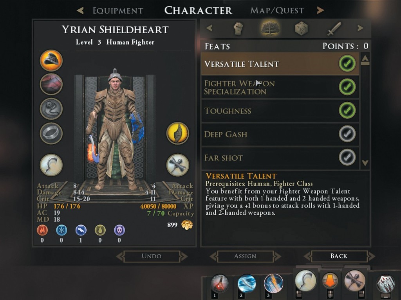Select the necklace amulet equipment slot
This screenshot has height=300, width=401.
51,109
